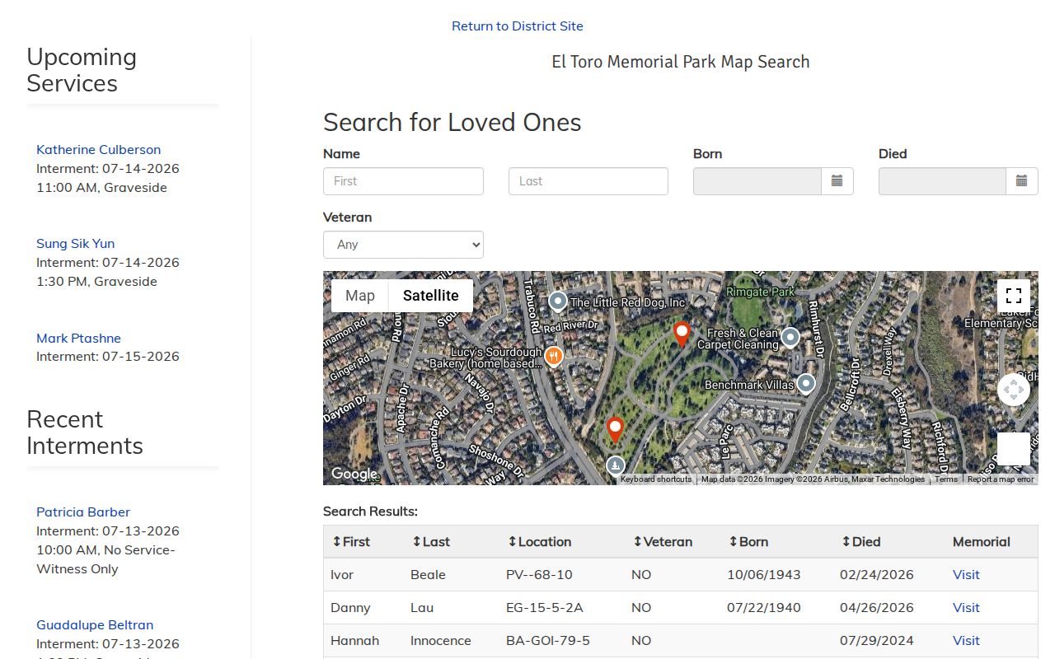
Task: Select Lucy's Sourdough Bakery restaurant marker
Action: pyautogui.click(x=554, y=357)
